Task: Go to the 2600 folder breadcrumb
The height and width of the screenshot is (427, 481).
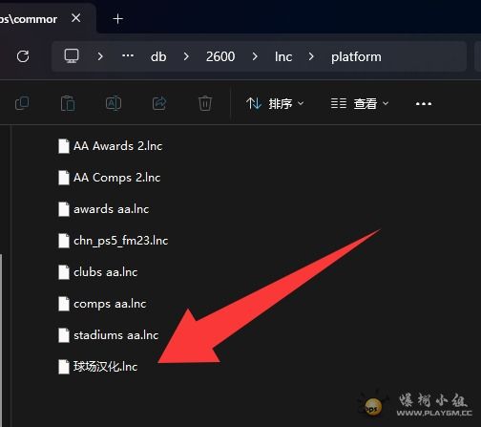Action: pos(220,56)
